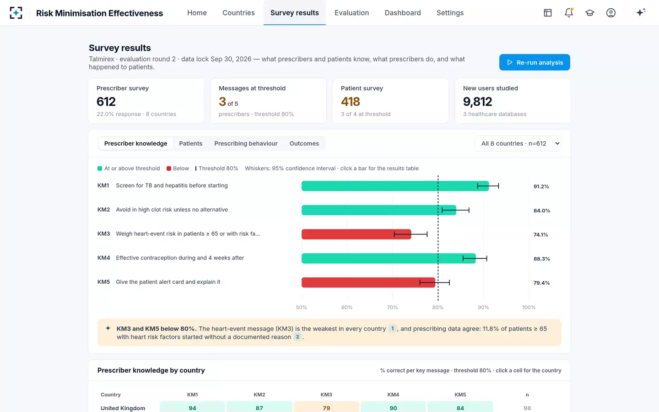Click the KM3 red bar
This screenshot has height=412, width=659.
tap(357, 234)
